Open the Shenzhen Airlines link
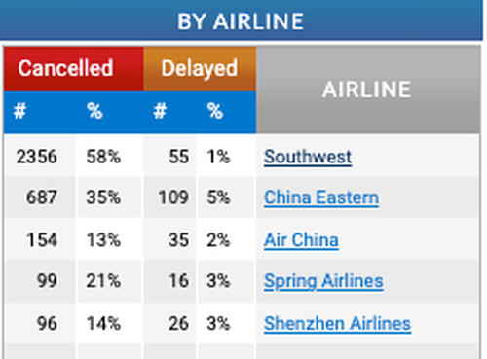 337,324
